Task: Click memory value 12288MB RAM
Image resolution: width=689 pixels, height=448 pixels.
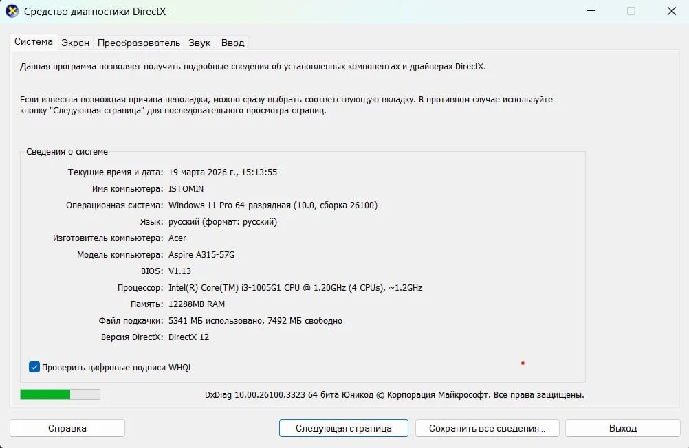Action: [x=197, y=304]
